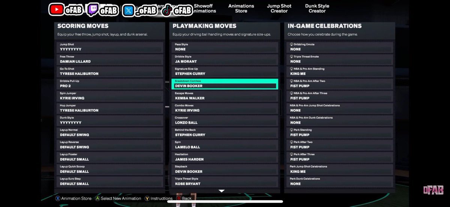Select Layup Floater Default Small slot

coord(110,157)
